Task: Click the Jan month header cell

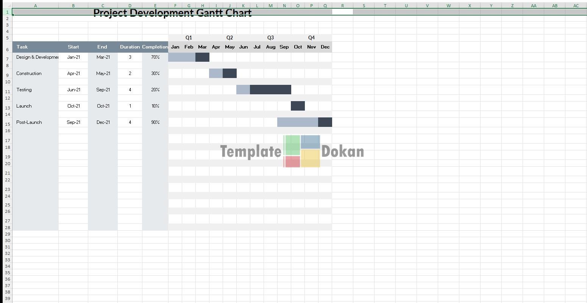Action: pos(175,47)
